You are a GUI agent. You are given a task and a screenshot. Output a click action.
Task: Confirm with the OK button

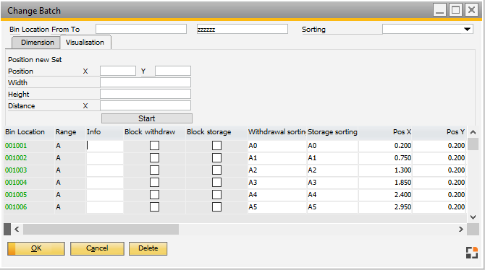click(x=36, y=248)
